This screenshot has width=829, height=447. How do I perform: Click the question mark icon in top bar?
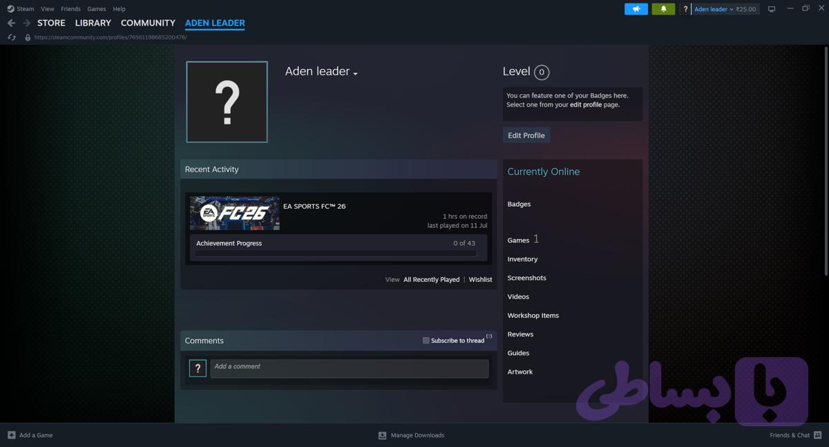(x=685, y=9)
